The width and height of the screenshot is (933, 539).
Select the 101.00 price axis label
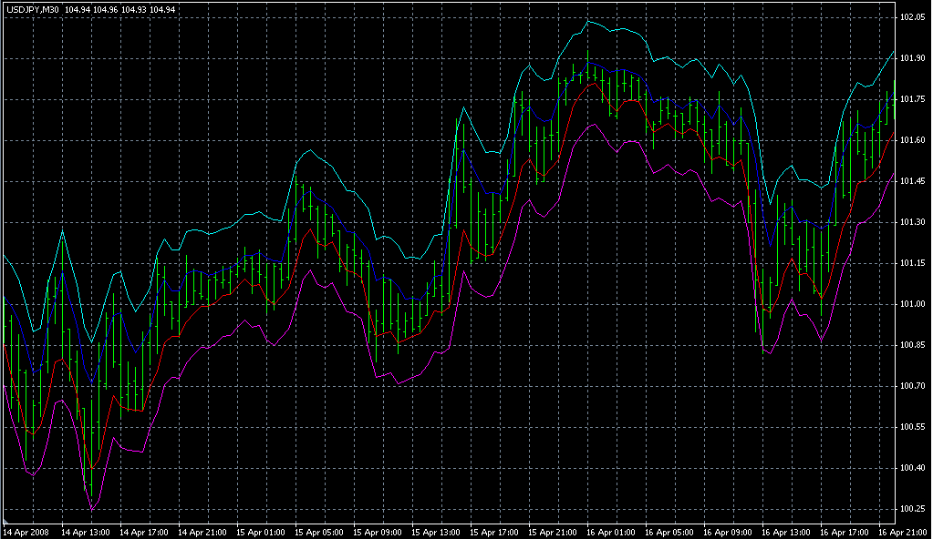tap(913, 304)
